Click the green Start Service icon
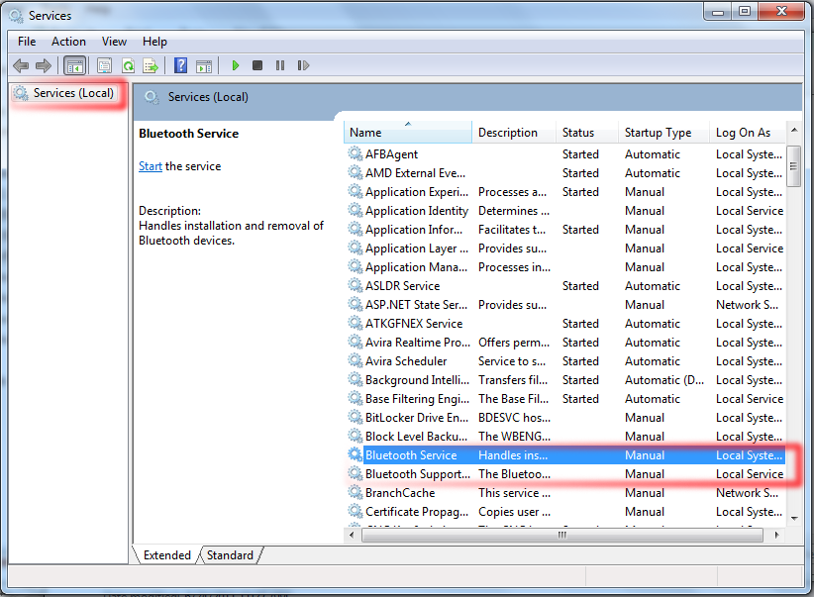Viewport: 814px width, 597px height. click(235, 65)
